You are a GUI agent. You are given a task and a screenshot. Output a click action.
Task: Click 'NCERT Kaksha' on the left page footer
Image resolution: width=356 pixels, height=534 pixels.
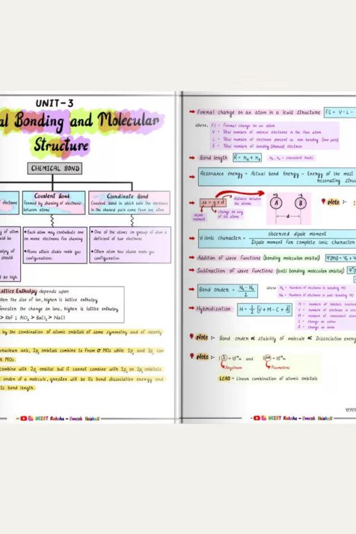pos(49,418)
